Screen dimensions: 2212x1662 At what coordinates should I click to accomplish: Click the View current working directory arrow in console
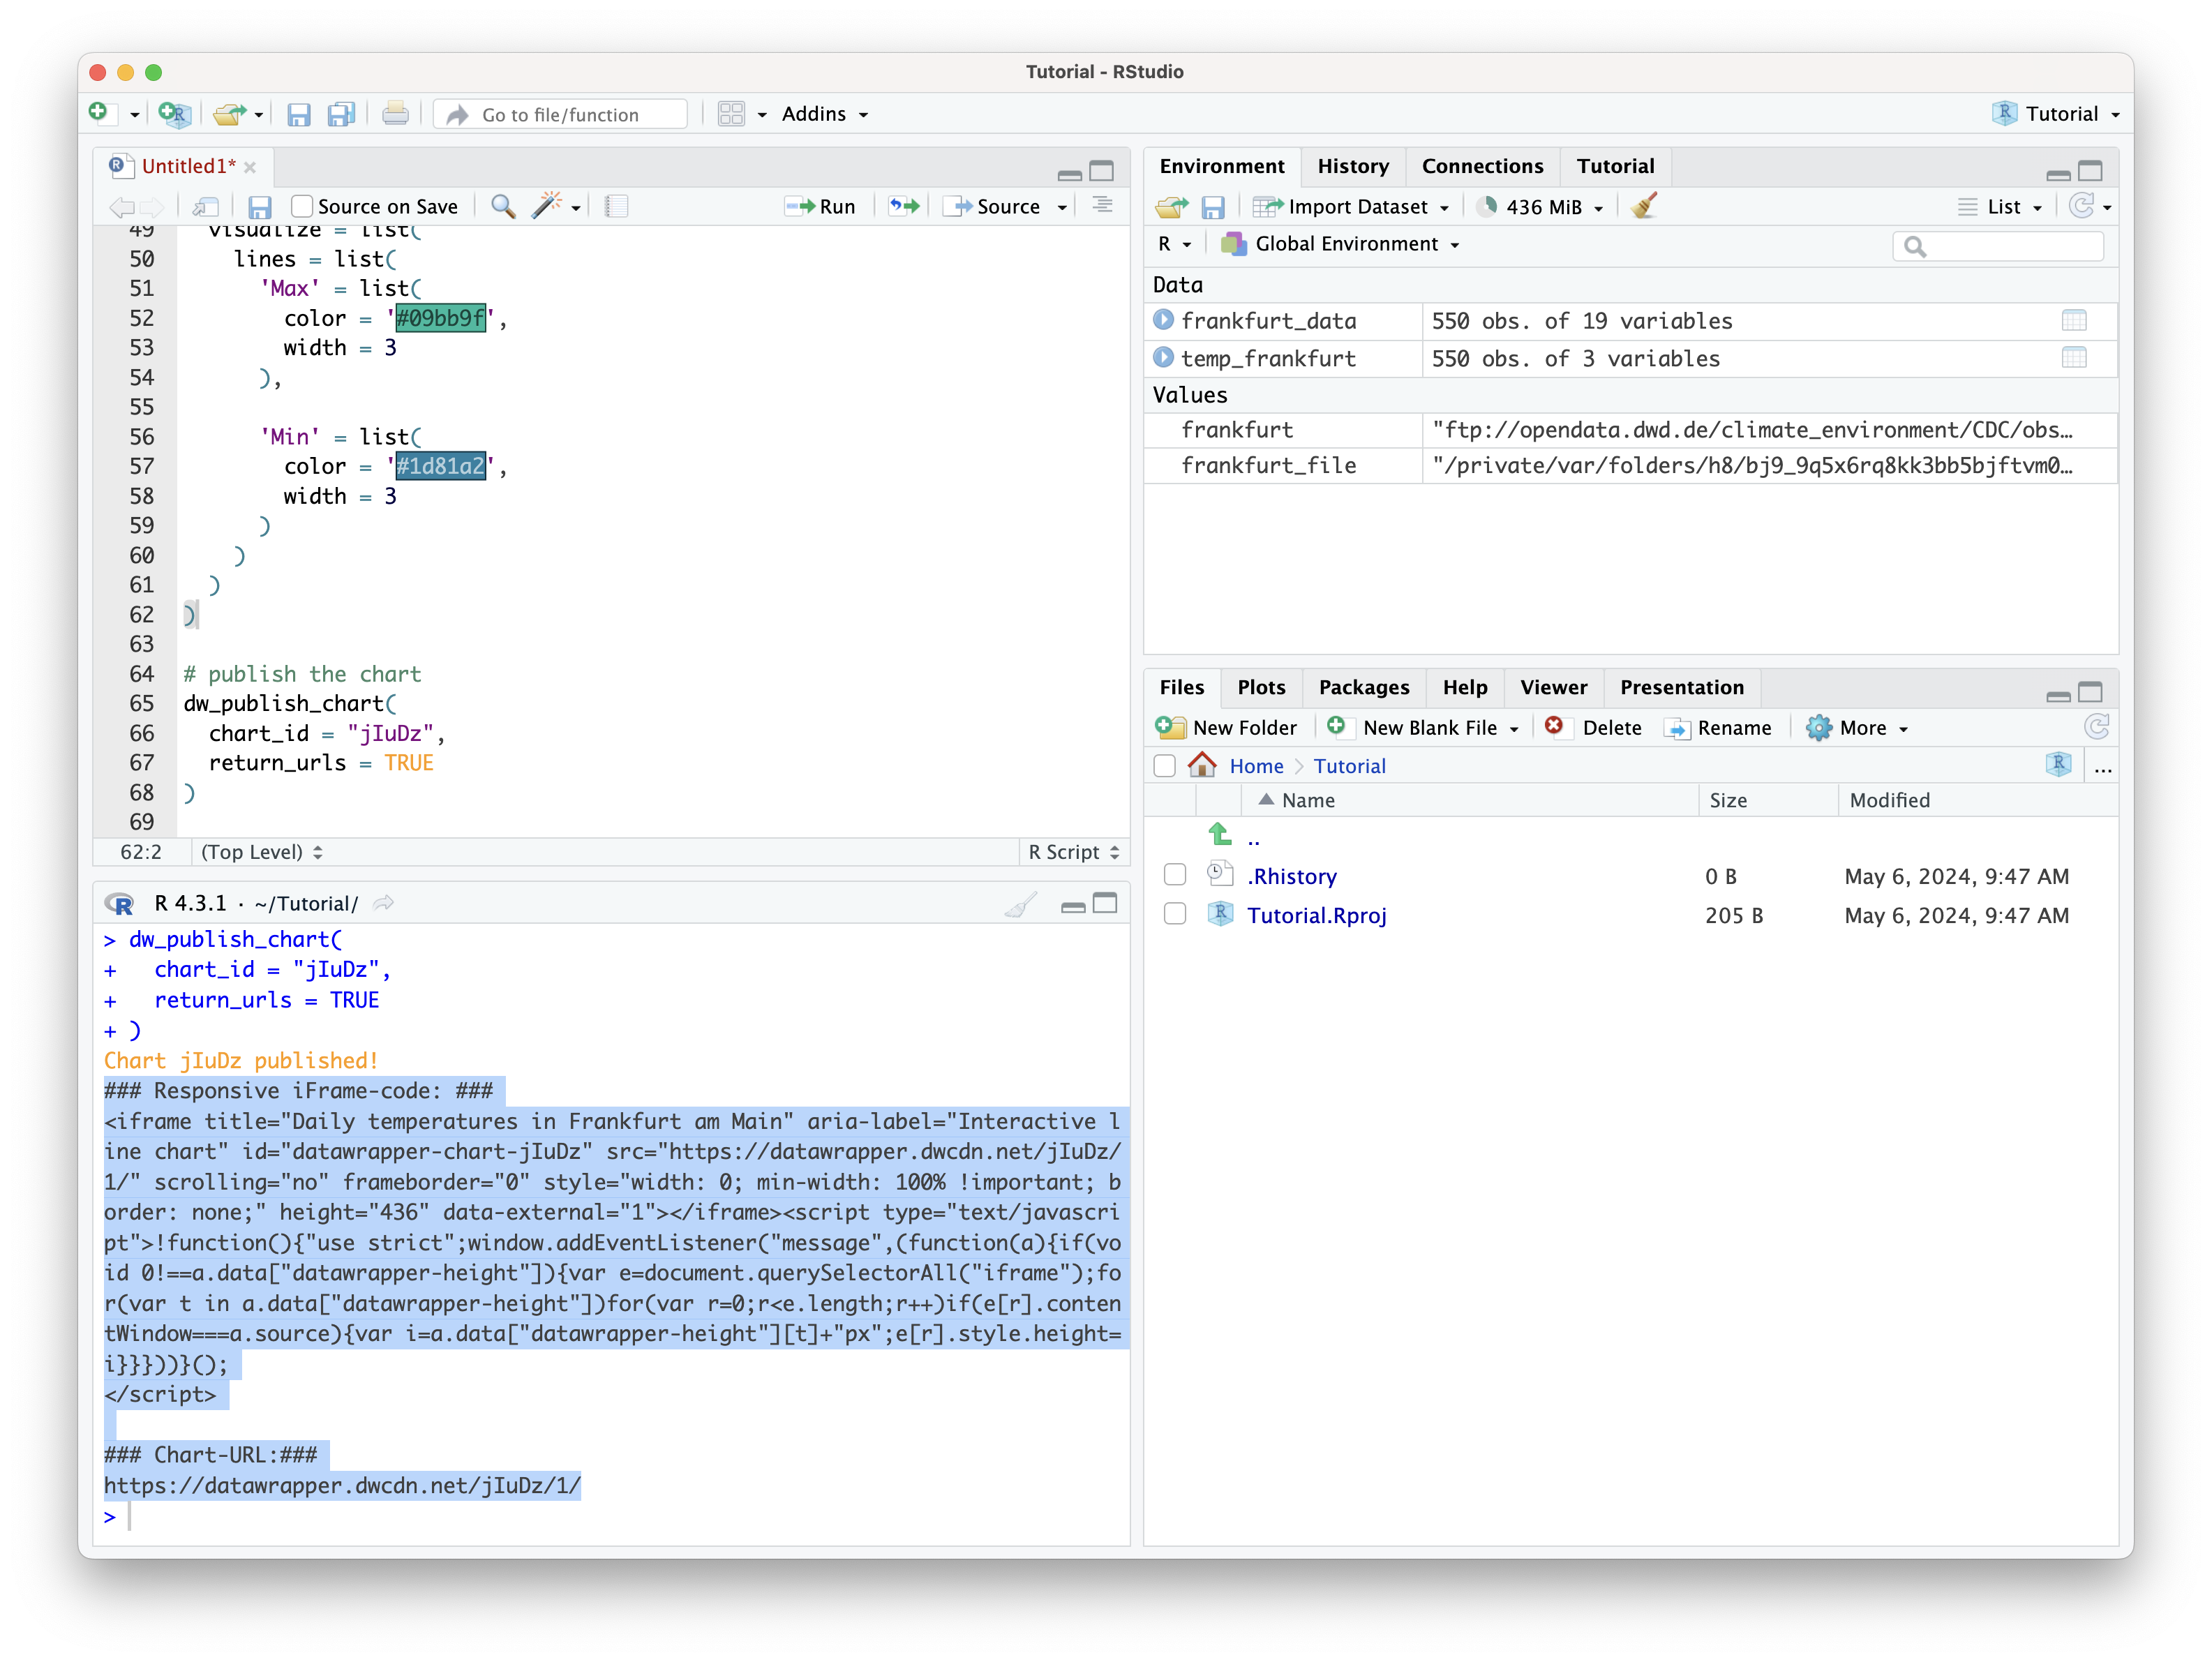click(x=383, y=904)
